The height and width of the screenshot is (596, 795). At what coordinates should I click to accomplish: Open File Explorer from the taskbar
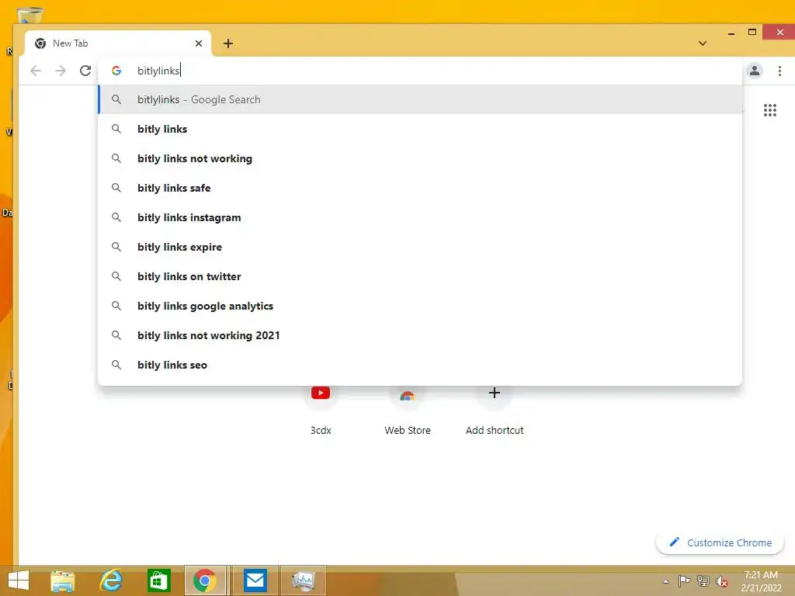point(62,580)
